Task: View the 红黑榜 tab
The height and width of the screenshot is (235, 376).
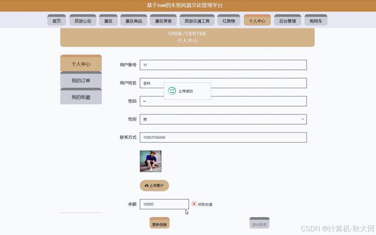Action: click(x=229, y=20)
